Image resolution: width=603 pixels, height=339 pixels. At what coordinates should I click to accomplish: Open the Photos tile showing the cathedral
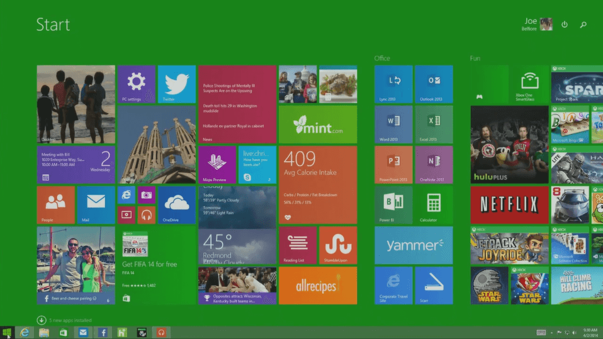pos(157,145)
